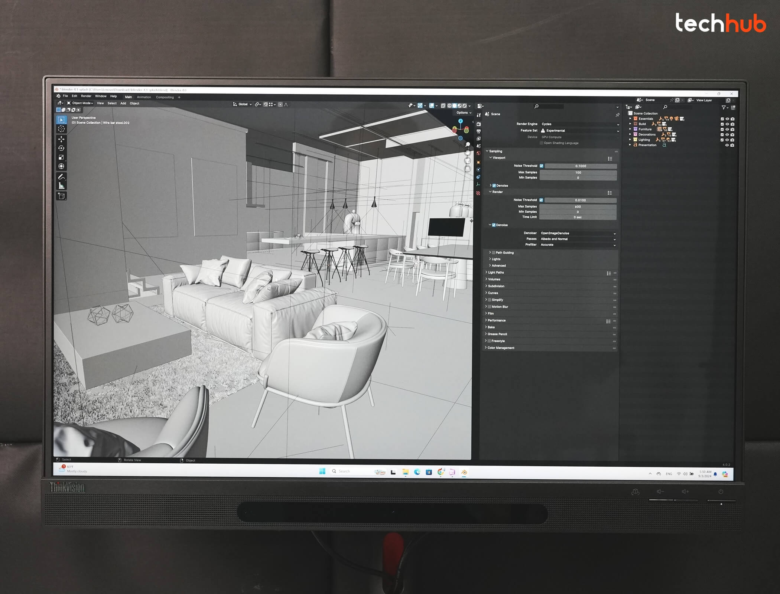The image size is (780, 594).
Task: Open the Prefilter dropdown
Action: (x=578, y=245)
